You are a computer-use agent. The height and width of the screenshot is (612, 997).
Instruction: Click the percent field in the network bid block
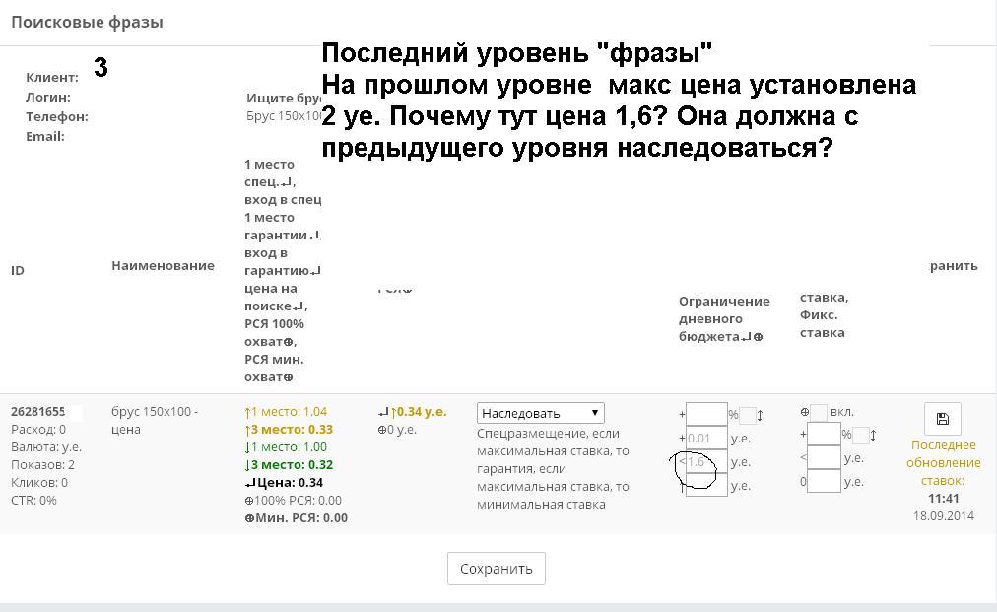click(x=823, y=434)
